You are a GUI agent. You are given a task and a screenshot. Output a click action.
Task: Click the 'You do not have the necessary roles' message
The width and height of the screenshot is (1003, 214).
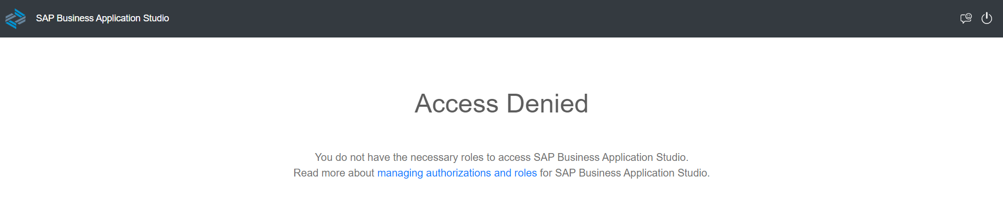[501, 157]
